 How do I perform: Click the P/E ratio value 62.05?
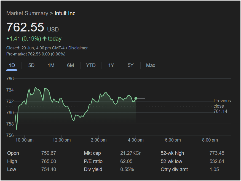pyautogui.click(x=126, y=161)
